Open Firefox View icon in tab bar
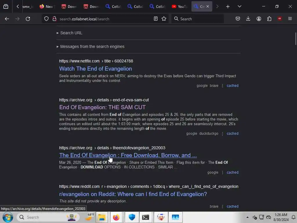 (6, 6)
